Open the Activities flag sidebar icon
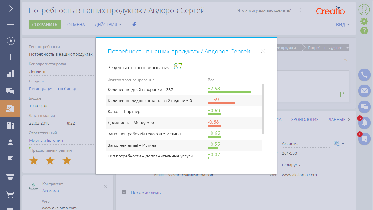373x210 pixels. tap(10, 160)
